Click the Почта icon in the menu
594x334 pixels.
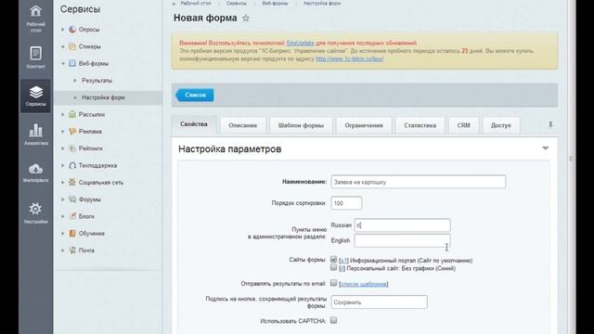pos(72,250)
